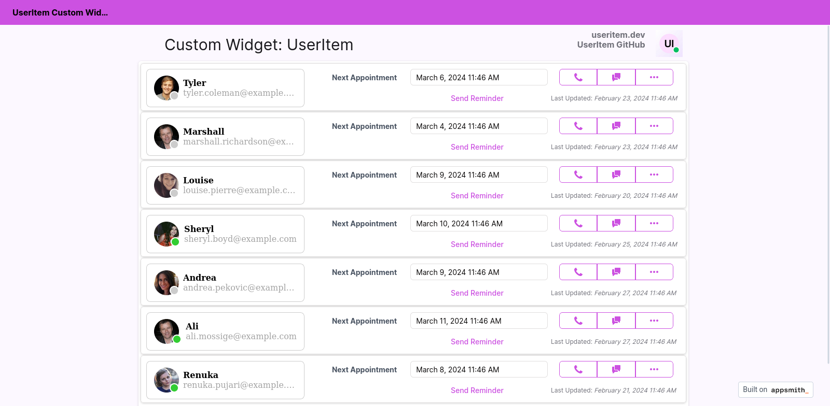Open the useritem.dev link
This screenshot has width=830, height=406.
(x=618, y=35)
